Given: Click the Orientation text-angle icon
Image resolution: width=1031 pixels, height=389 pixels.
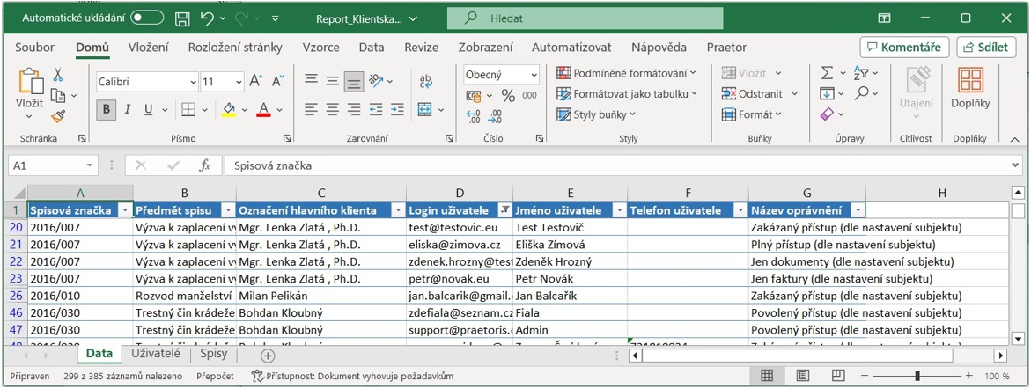Looking at the screenshot, I should pos(376,82).
